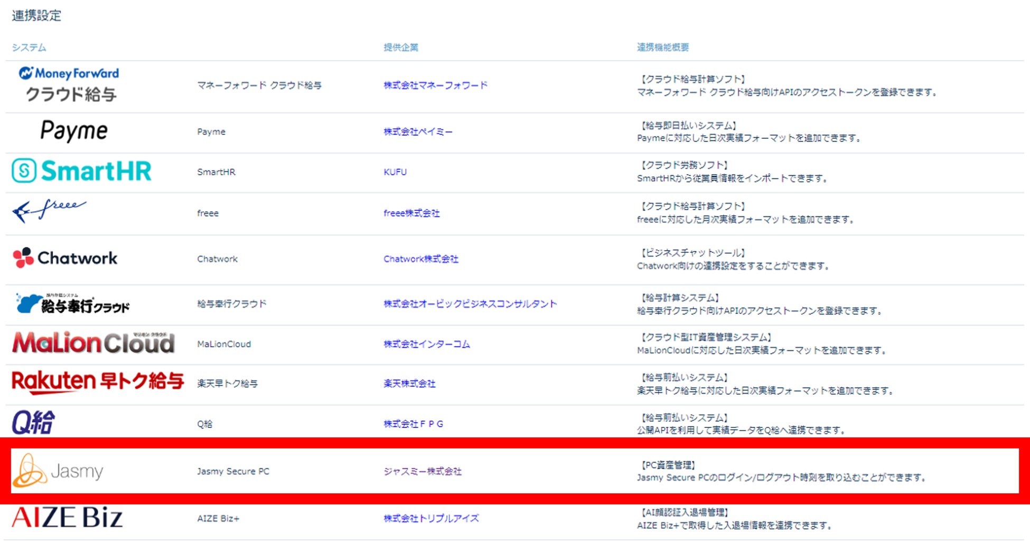This screenshot has width=1030, height=553.
Task: Select the 楽天早トク給与 system name text
Action: 228,384
